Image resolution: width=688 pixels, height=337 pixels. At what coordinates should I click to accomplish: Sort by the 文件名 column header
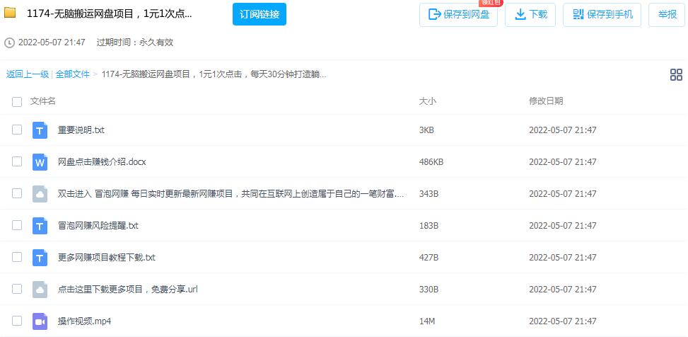(x=42, y=101)
